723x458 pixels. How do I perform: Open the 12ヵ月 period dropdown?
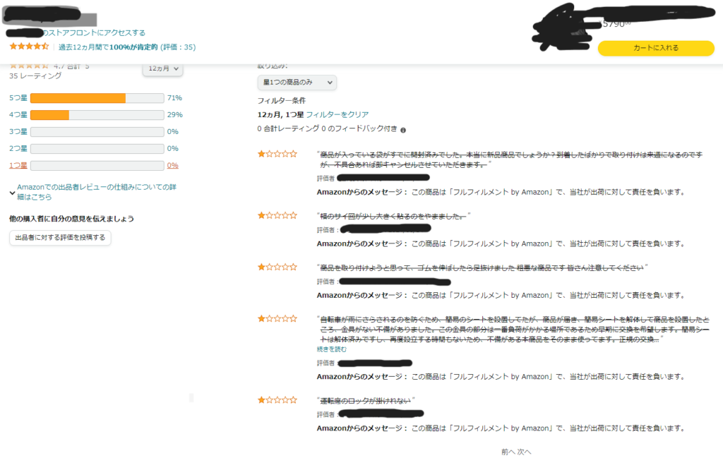click(162, 68)
